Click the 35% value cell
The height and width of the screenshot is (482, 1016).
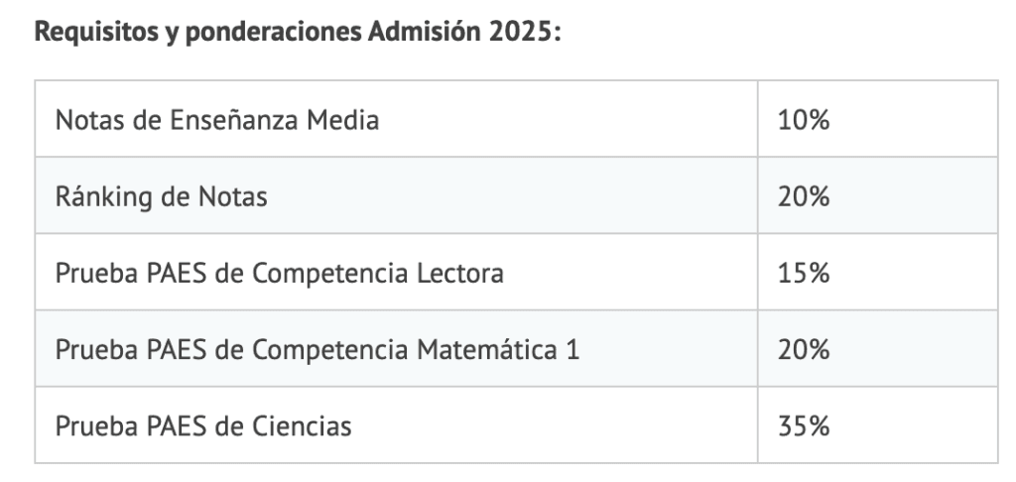point(877,425)
